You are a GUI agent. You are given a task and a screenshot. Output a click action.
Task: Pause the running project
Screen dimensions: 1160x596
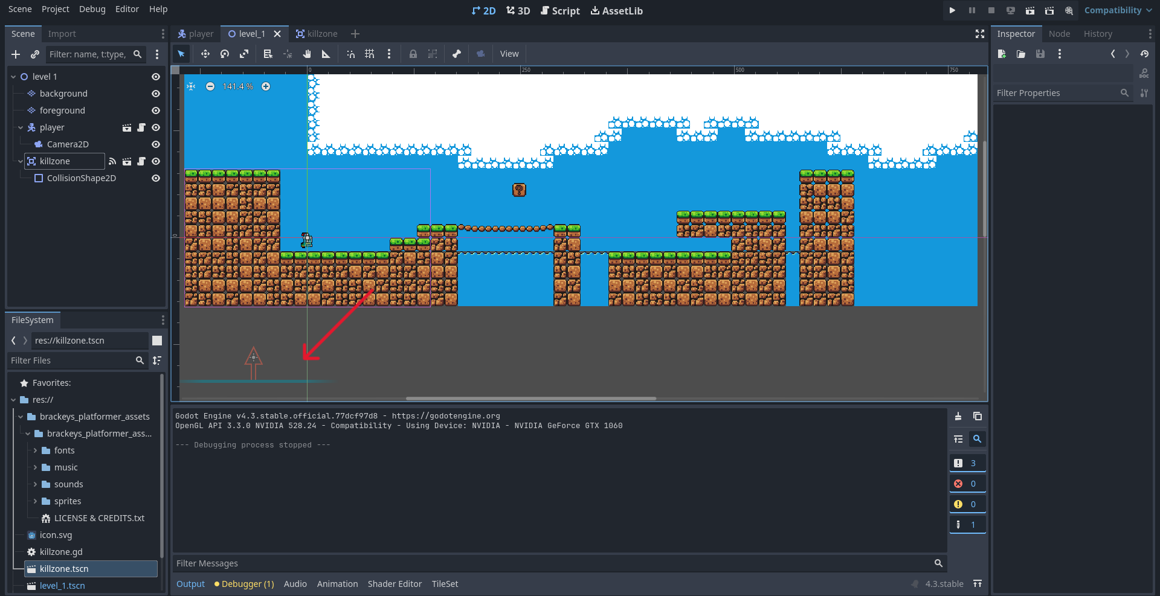point(971,10)
